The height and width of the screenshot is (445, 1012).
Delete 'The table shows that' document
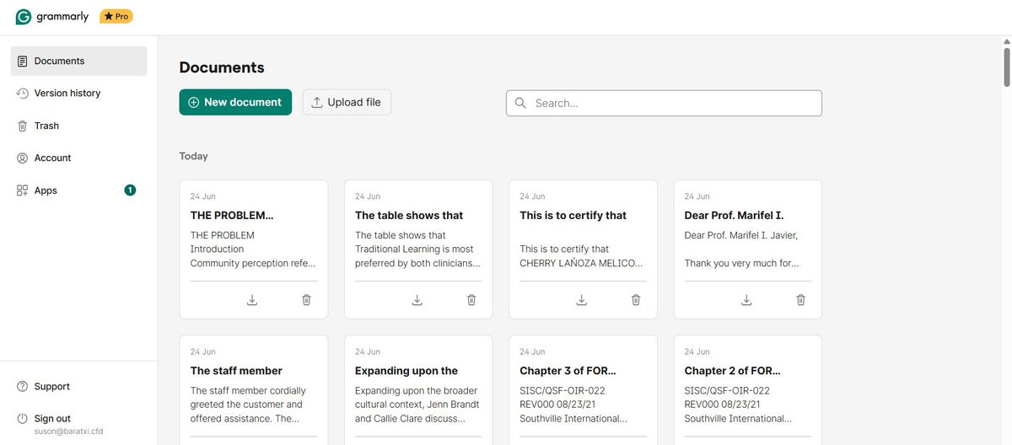[471, 300]
